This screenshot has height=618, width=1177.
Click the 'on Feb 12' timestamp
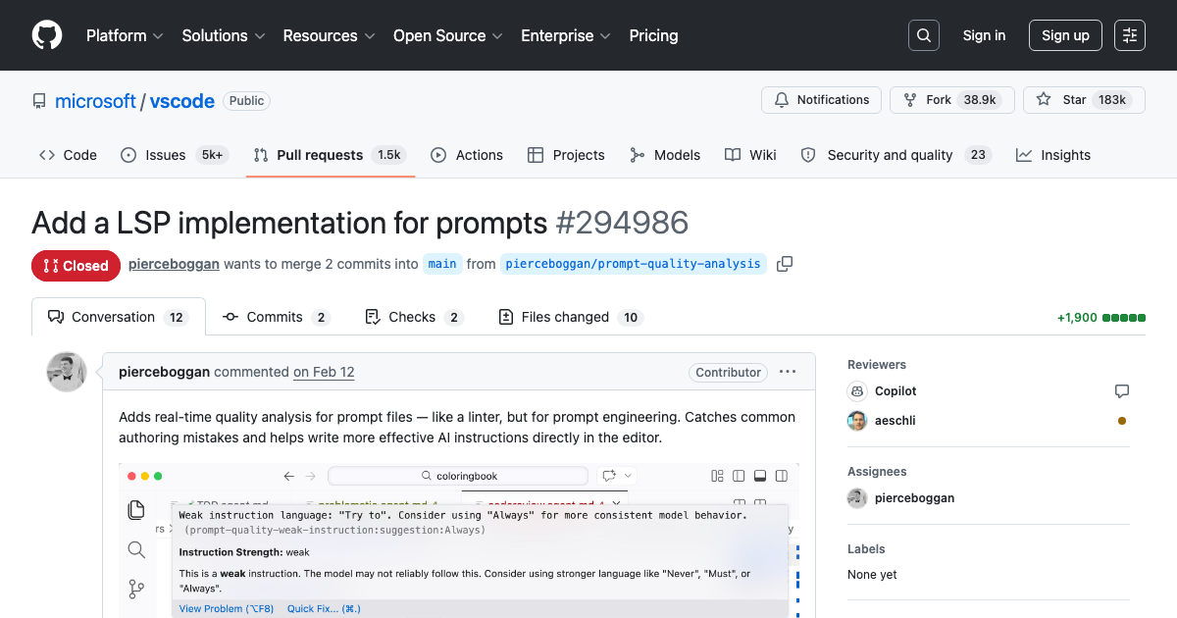click(324, 372)
